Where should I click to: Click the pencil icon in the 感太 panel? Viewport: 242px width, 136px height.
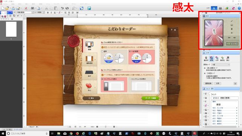pyautogui.click(x=232, y=21)
